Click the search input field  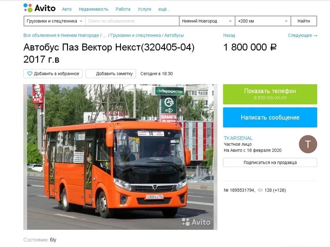132,21
